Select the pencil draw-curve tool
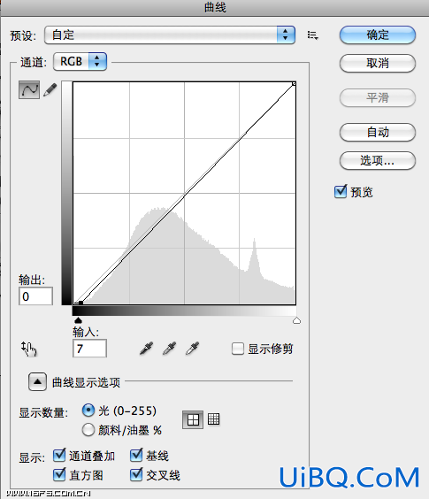 click(x=50, y=89)
